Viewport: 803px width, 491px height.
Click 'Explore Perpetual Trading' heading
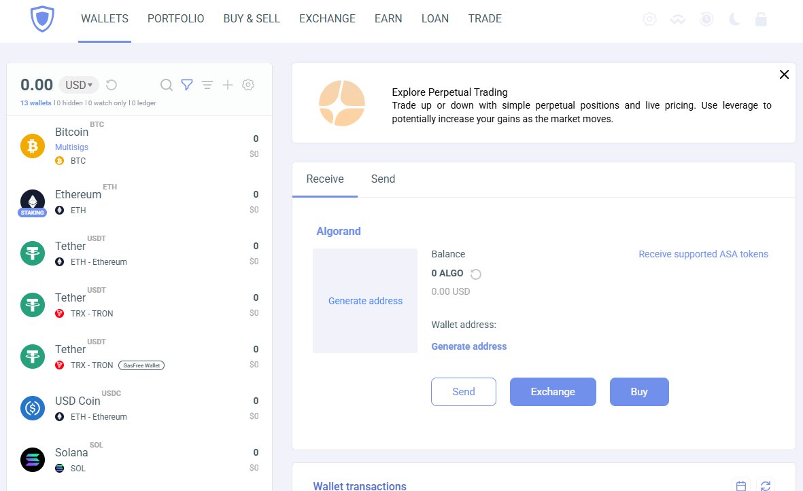point(449,92)
